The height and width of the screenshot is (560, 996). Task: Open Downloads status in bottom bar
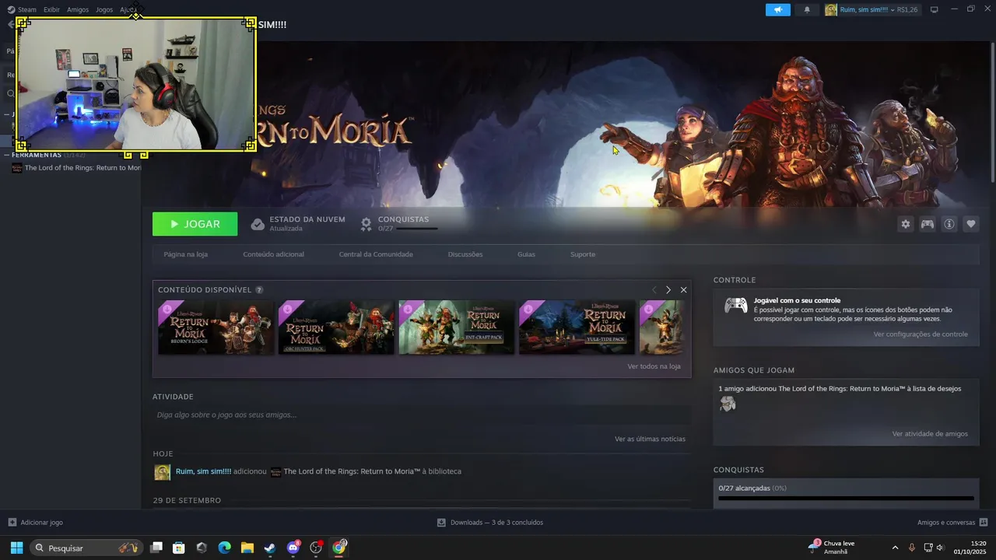(x=490, y=523)
